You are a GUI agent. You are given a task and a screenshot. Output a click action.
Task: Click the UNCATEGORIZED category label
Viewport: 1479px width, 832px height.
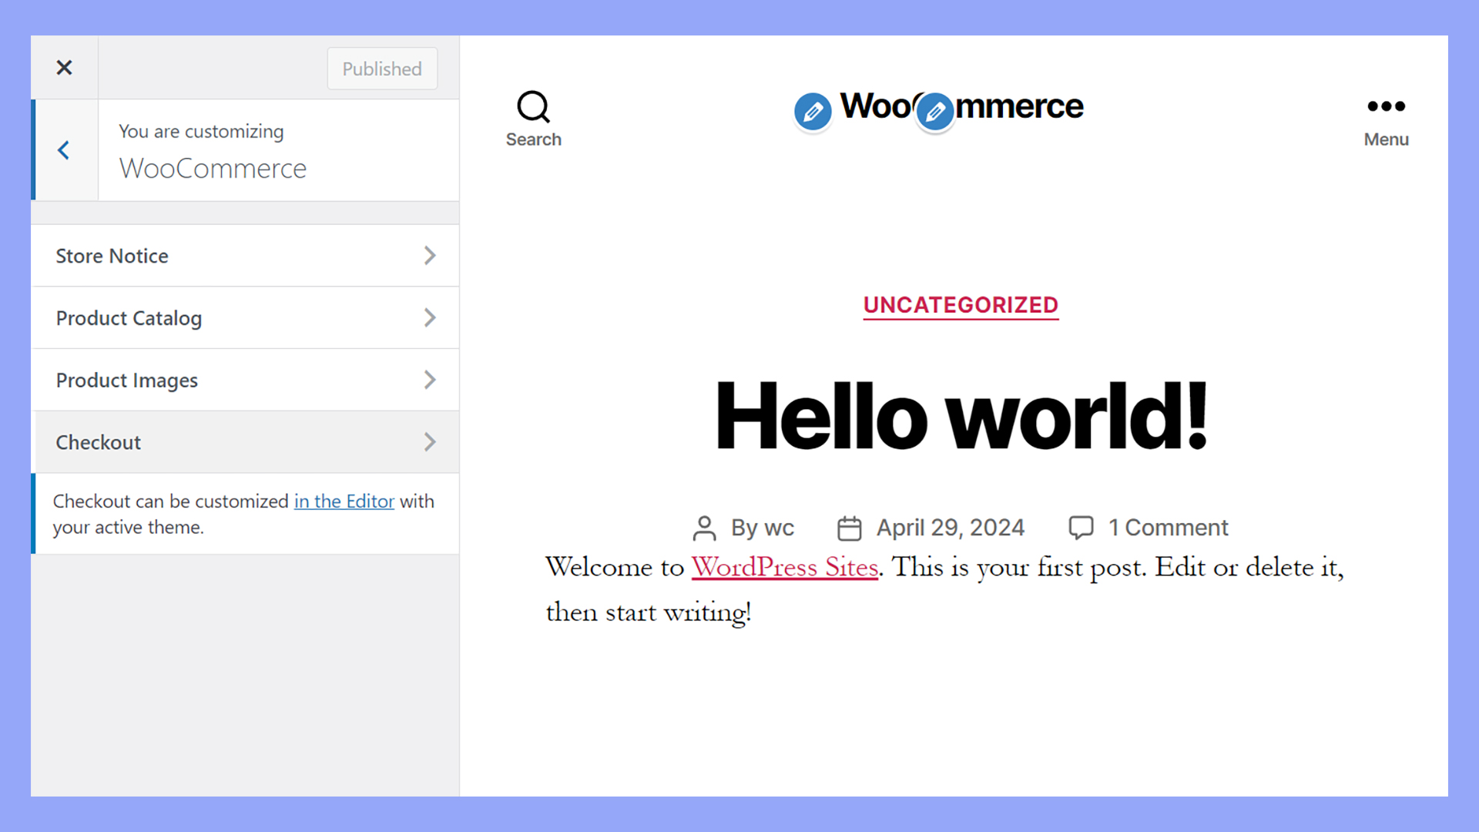[x=961, y=306]
